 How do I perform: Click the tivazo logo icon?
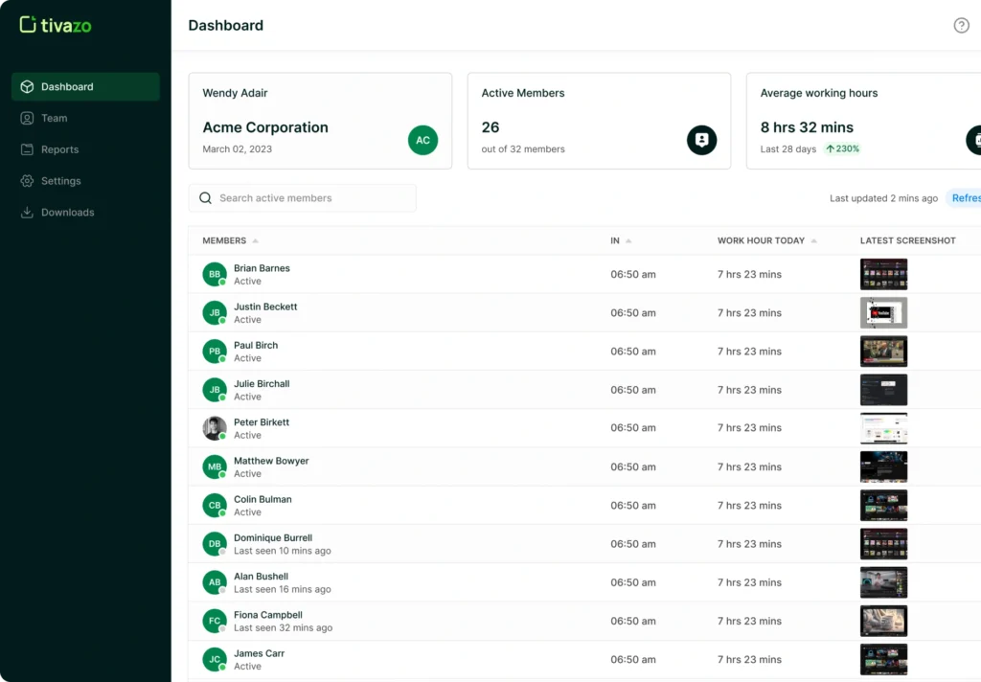28,25
